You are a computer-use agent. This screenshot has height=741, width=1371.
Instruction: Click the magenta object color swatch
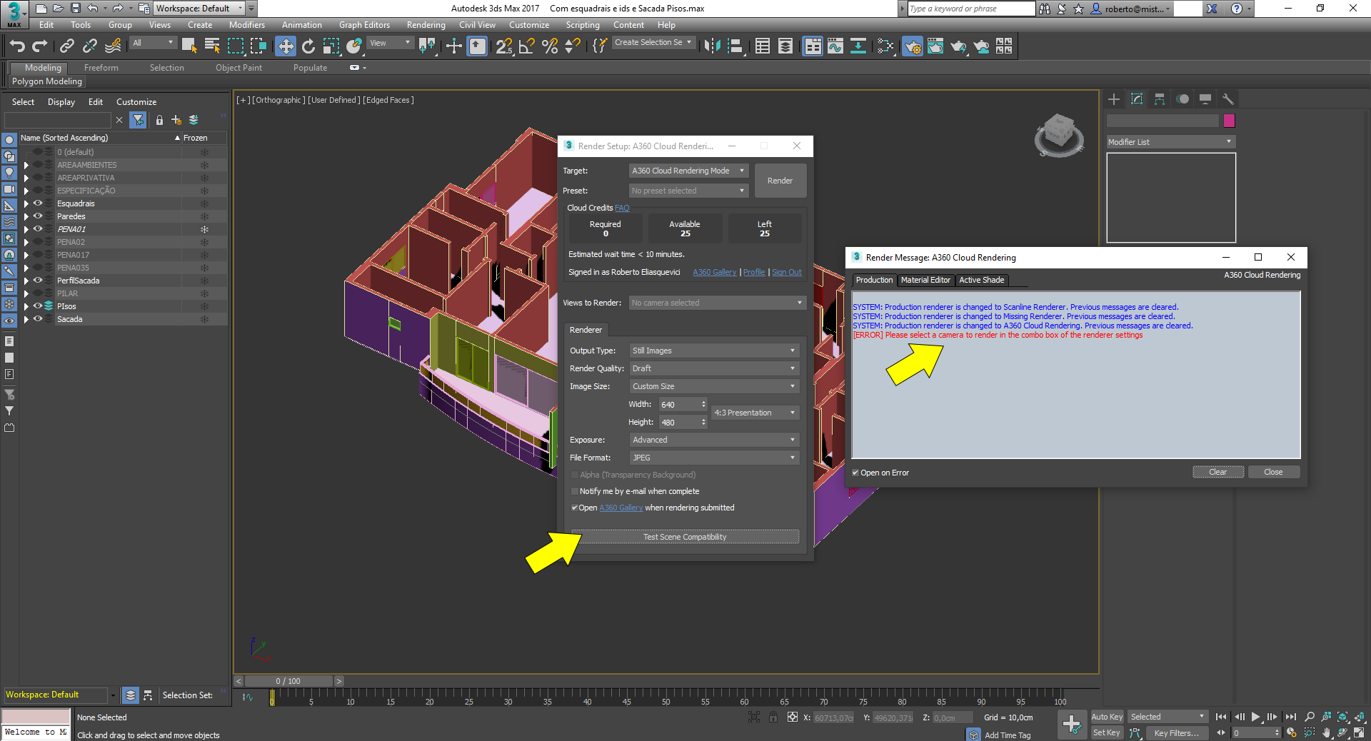1229,121
